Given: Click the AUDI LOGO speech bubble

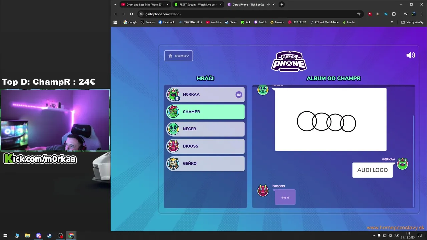Looking at the screenshot, I should click(372, 170).
